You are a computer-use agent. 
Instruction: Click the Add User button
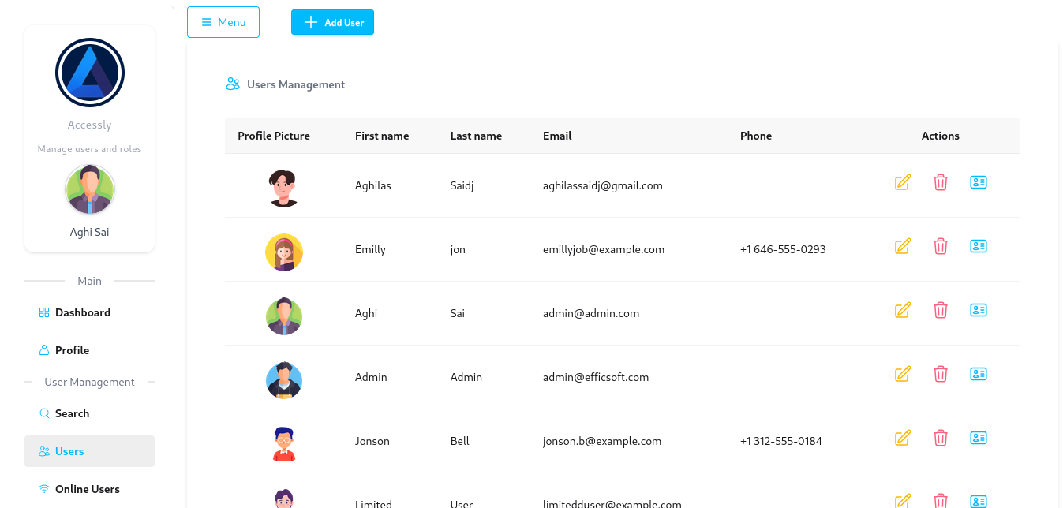(x=332, y=22)
